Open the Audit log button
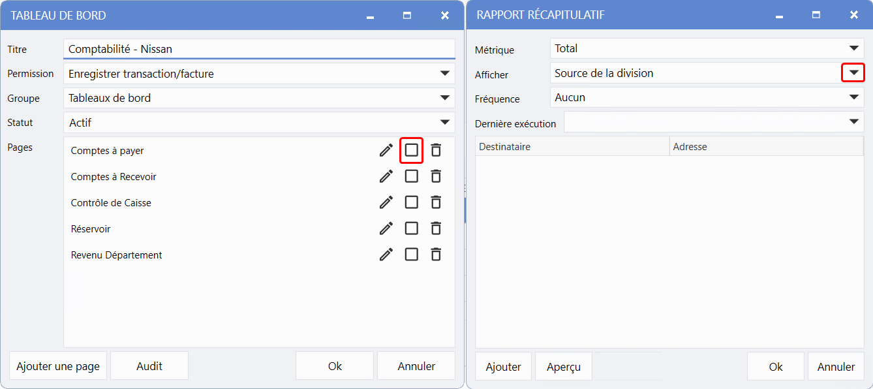The width and height of the screenshot is (873, 389). coord(149,366)
